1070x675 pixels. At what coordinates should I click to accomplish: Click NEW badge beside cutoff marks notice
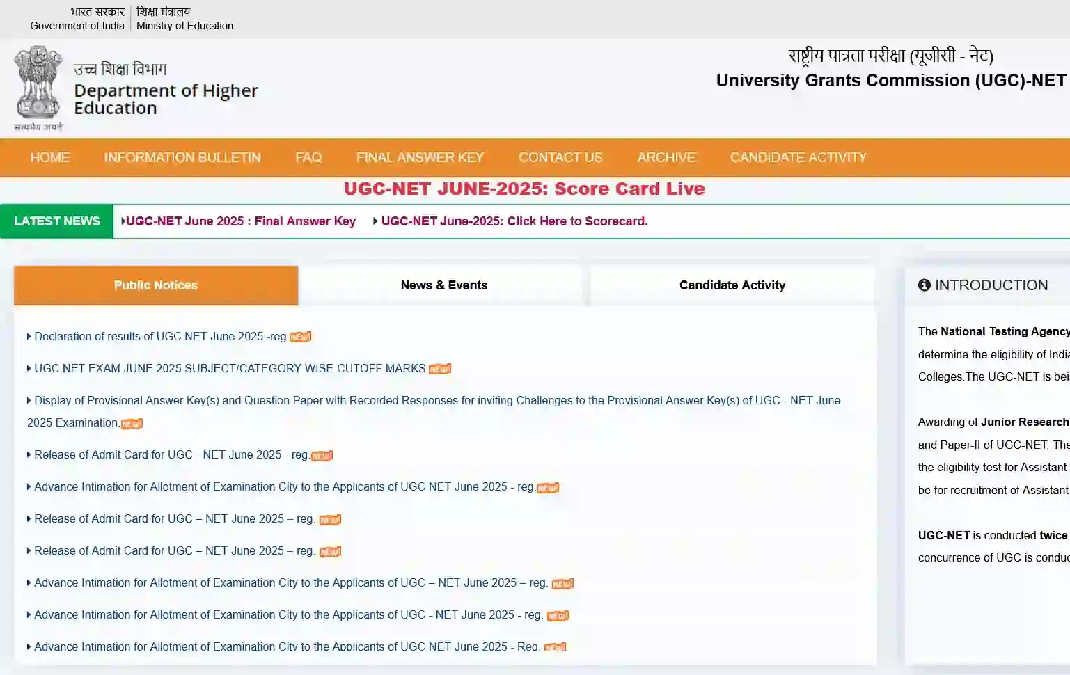click(x=439, y=369)
